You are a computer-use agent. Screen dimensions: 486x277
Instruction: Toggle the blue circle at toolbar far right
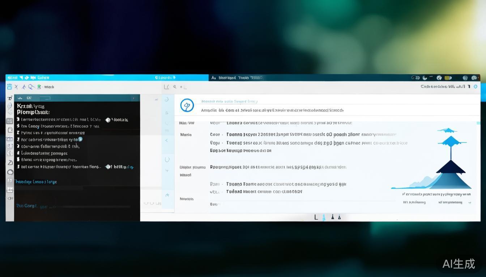coord(476,87)
